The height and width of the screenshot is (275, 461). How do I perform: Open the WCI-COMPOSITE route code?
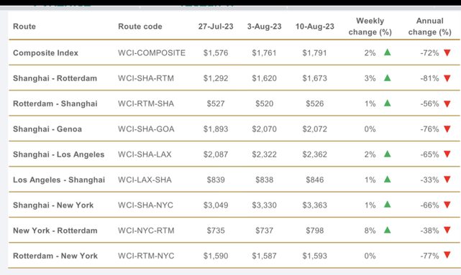click(x=152, y=53)
